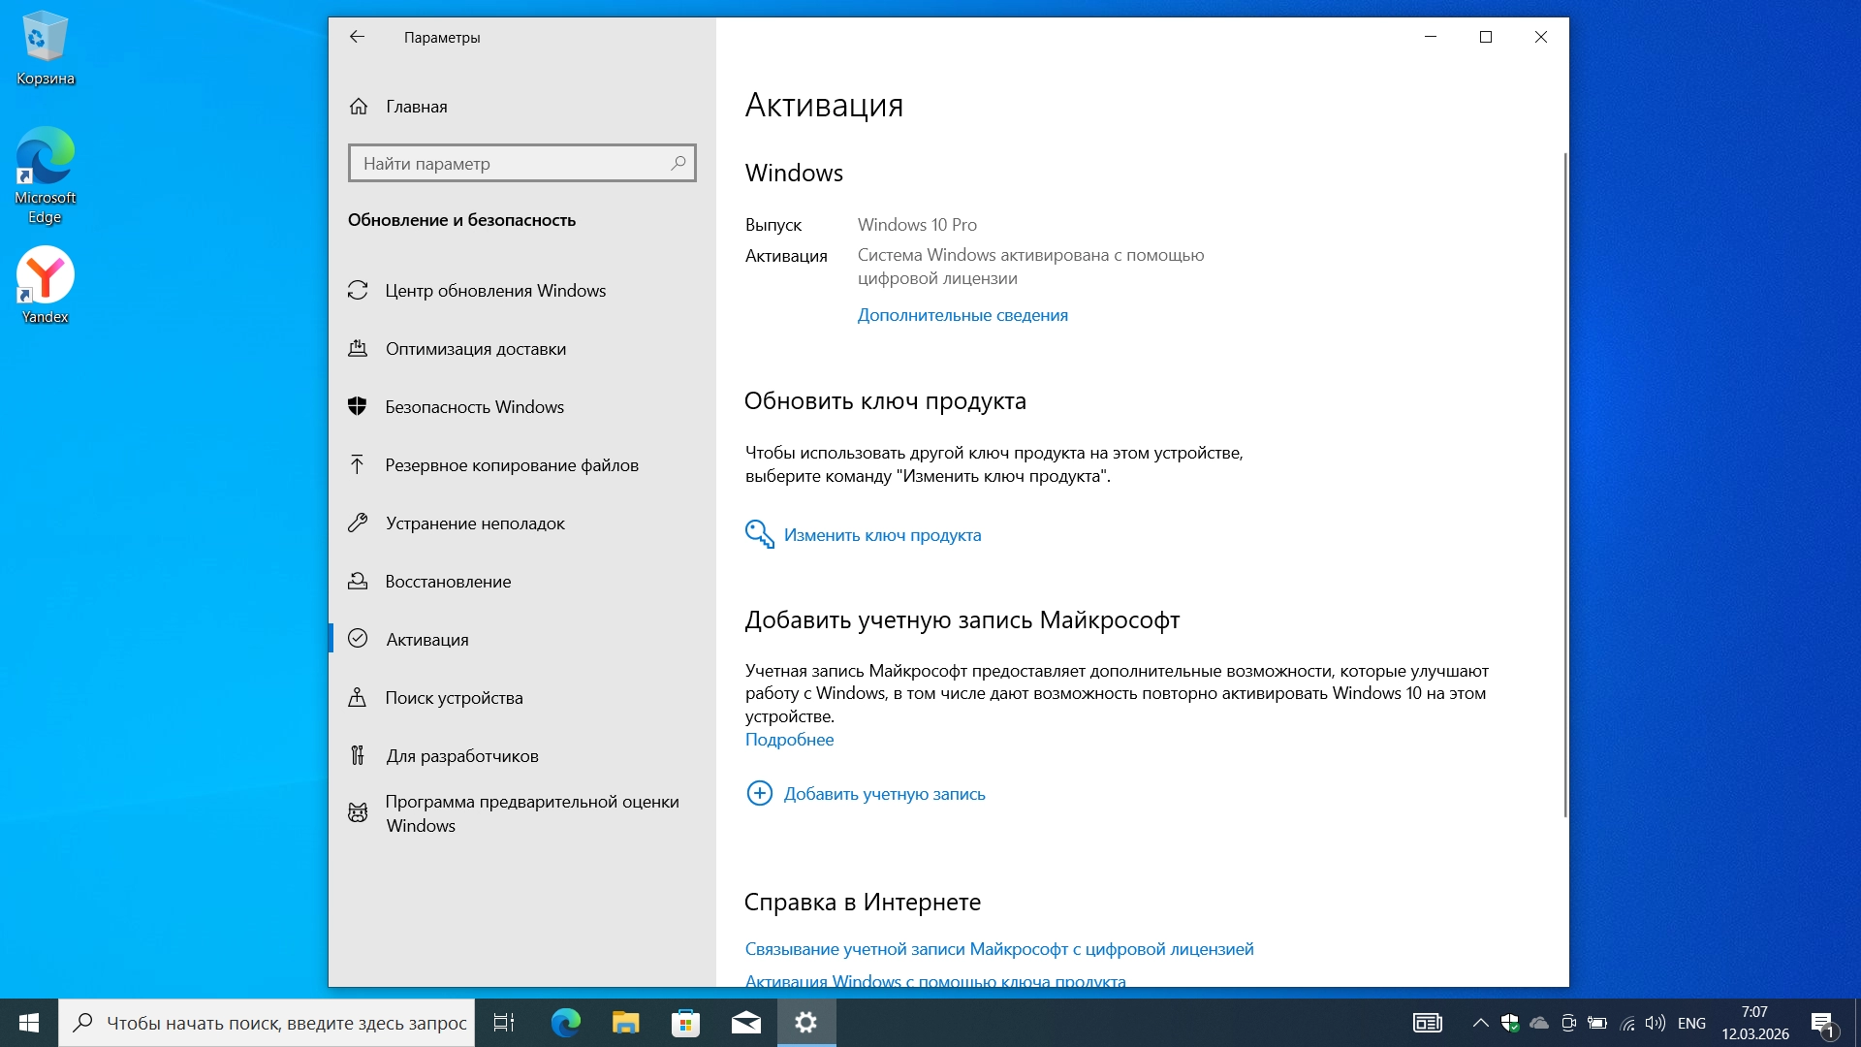Viewport: 1861px width, 1047px height.
Task: Select Поиск устройства in sidebar
Action: [454, 698]
